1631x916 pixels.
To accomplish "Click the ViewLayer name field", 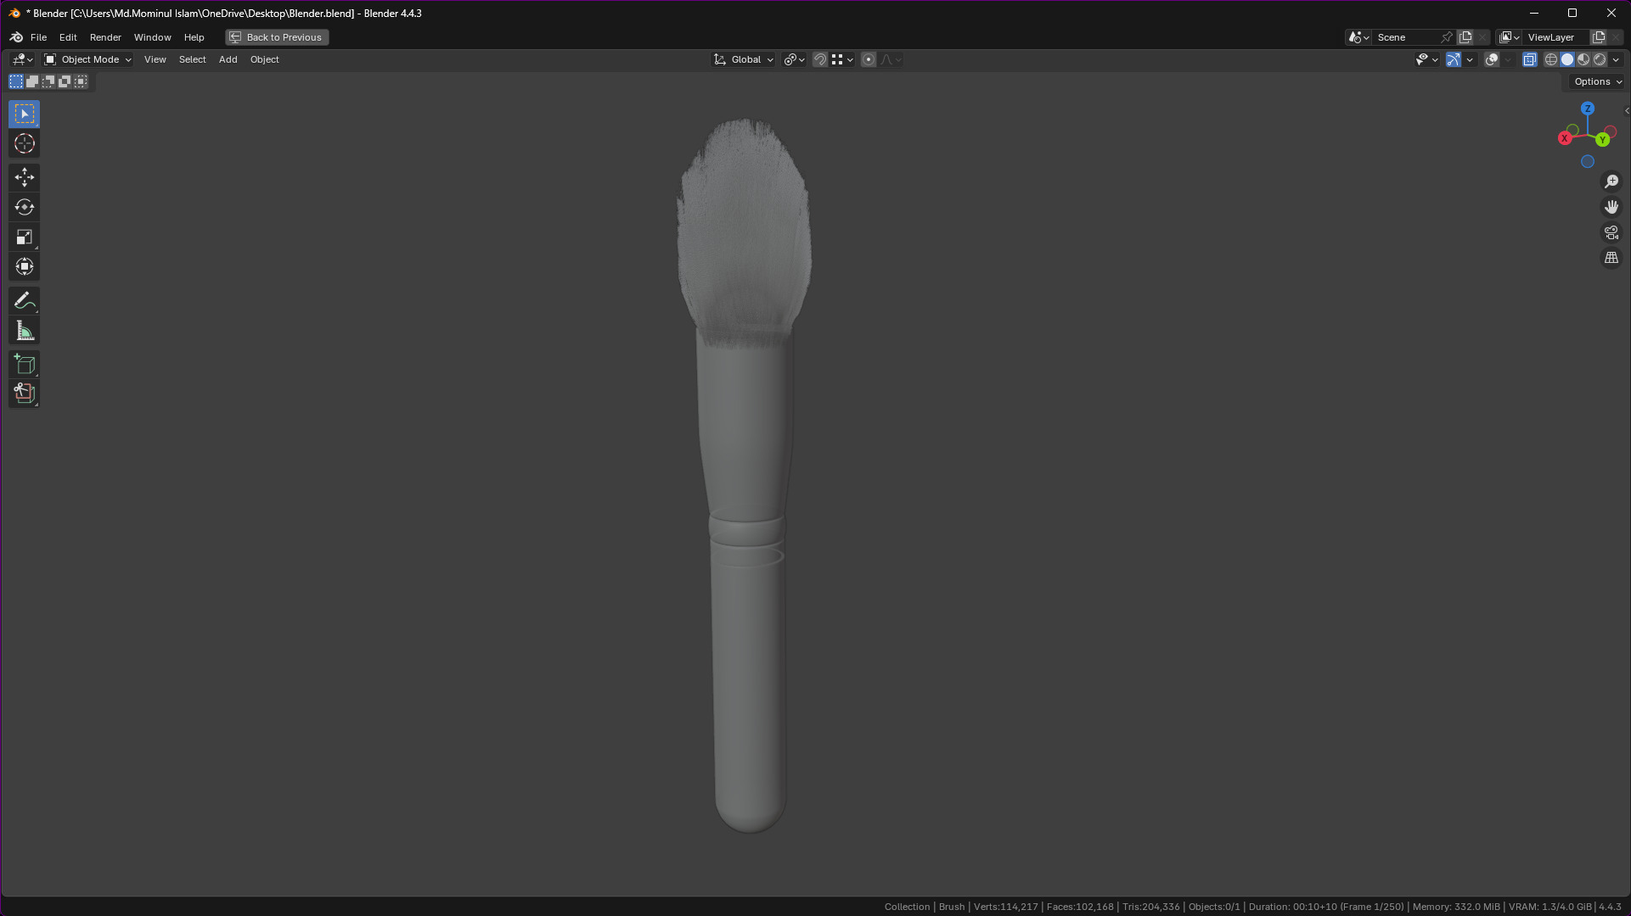I will (1555, 37).
